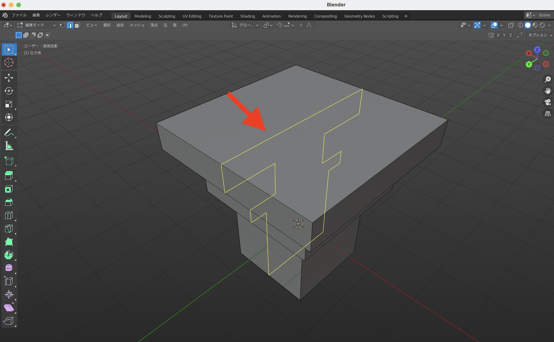The height and width of the screenshot is (342, 554).
Task: Activate the 3D Cursor tool
Action: click(9, 63)
